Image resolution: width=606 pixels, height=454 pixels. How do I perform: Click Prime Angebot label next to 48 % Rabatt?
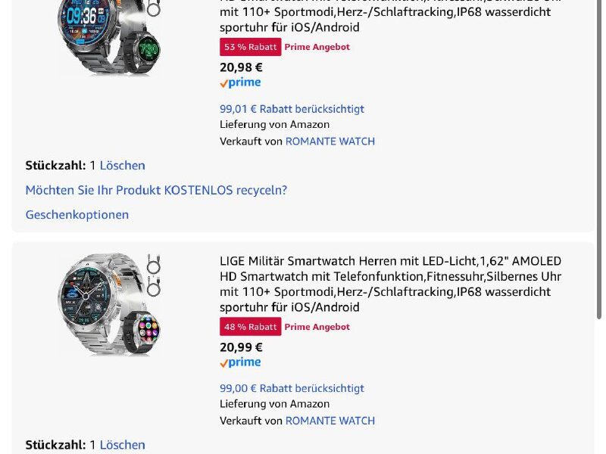[317, 327]
